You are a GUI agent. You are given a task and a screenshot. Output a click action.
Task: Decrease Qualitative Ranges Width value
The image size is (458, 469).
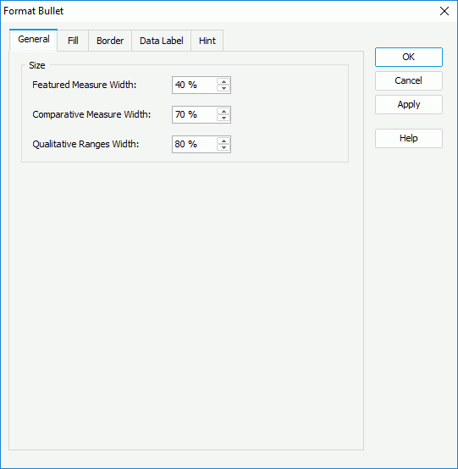click(223, 147)
